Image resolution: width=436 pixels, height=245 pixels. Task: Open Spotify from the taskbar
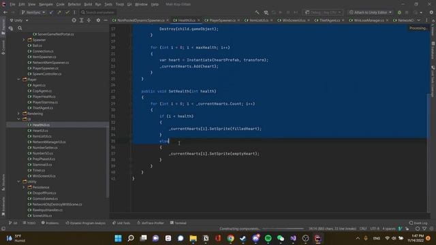point(268,238)
